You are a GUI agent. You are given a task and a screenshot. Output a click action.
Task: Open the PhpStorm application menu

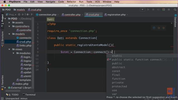15,2
